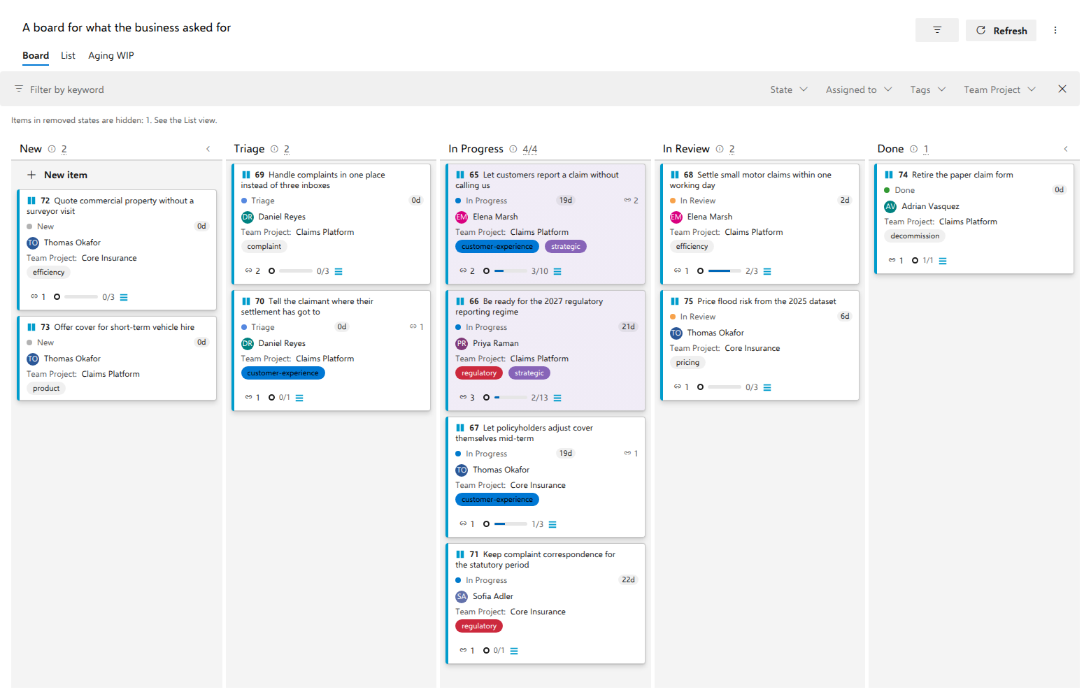Open the State filter dropdown
The height and width of the screenshot is (699, 1091).
(789, 89)
